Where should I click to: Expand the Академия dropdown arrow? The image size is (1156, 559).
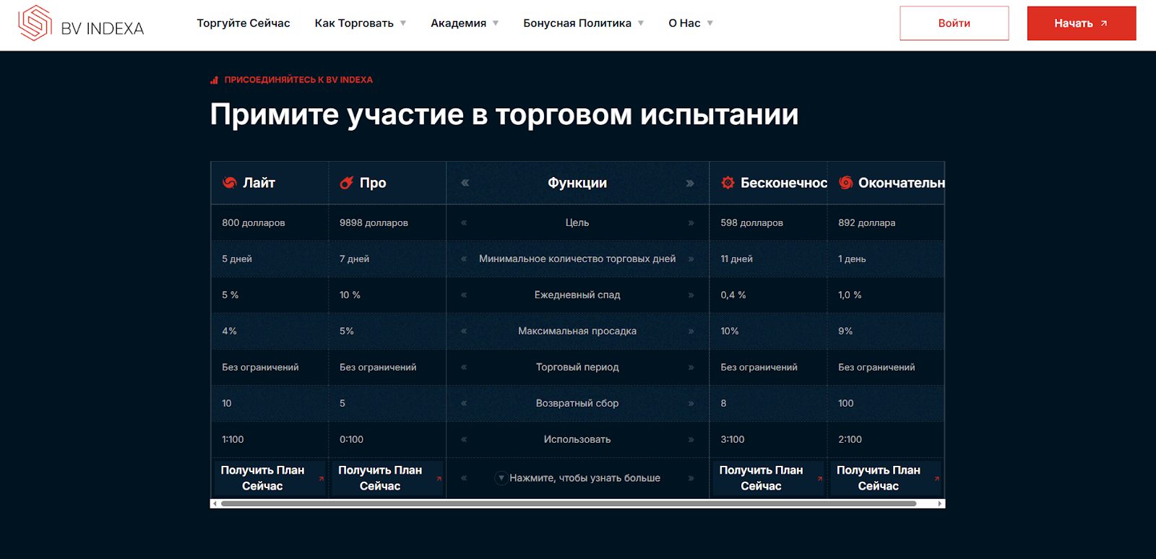click(x=496, y=23)
